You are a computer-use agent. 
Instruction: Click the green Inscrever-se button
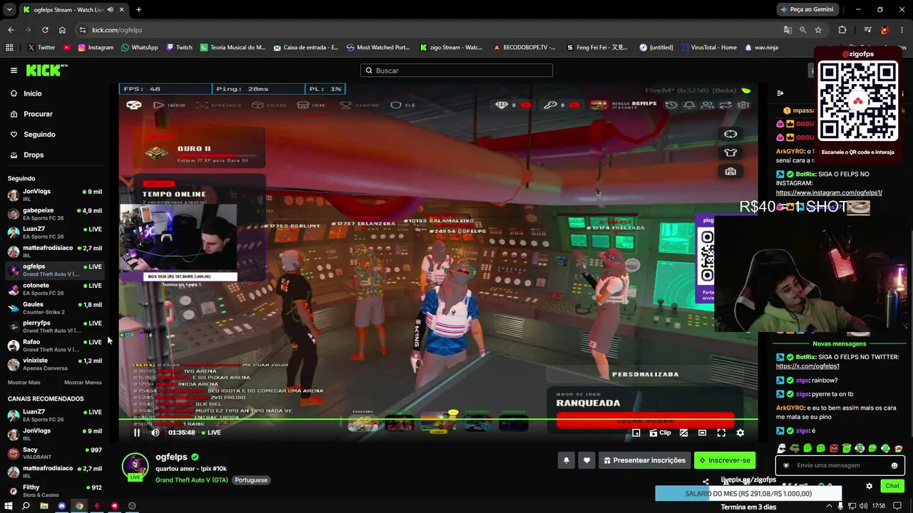click(x=725, y=460)
